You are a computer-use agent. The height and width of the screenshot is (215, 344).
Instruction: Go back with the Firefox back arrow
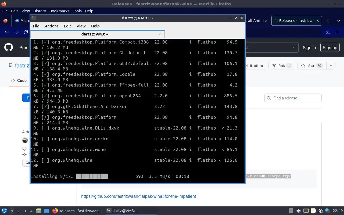point(6,32)
